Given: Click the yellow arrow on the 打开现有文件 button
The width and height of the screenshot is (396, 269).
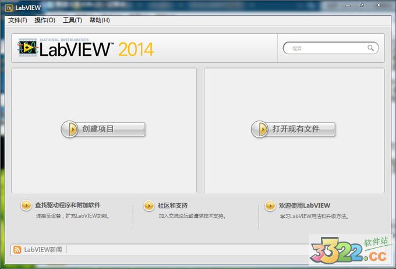Looking at the screenshot, I should click(263, 129).
